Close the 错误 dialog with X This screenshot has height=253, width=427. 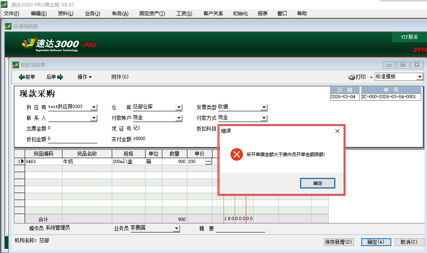337,131
